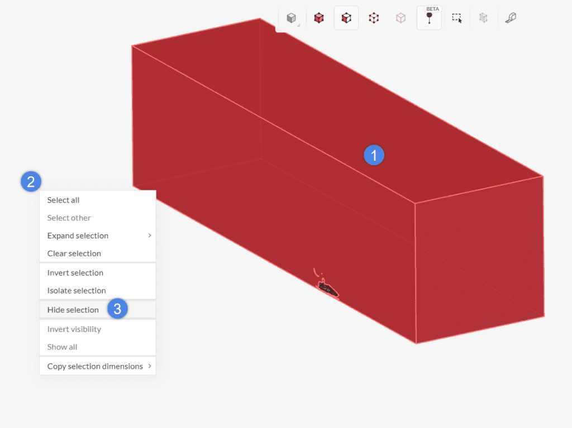Image resolution: width=572 pixels, height=428 pixels.
Task: Click Clear selection in the menu
Action: [73, 253]
